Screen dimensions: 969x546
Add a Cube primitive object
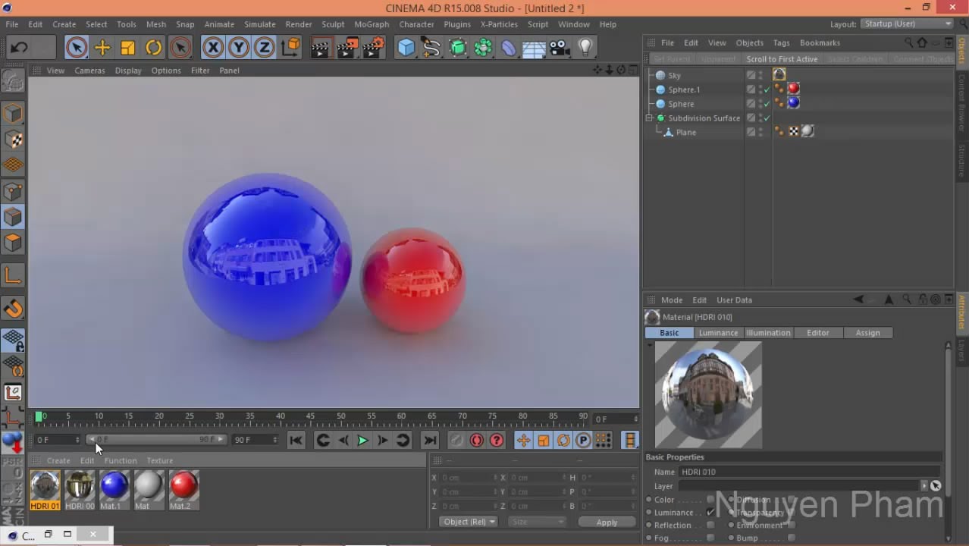point(406,48)
